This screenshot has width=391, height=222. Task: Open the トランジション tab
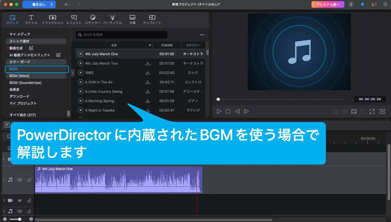[x=53, y=20]
